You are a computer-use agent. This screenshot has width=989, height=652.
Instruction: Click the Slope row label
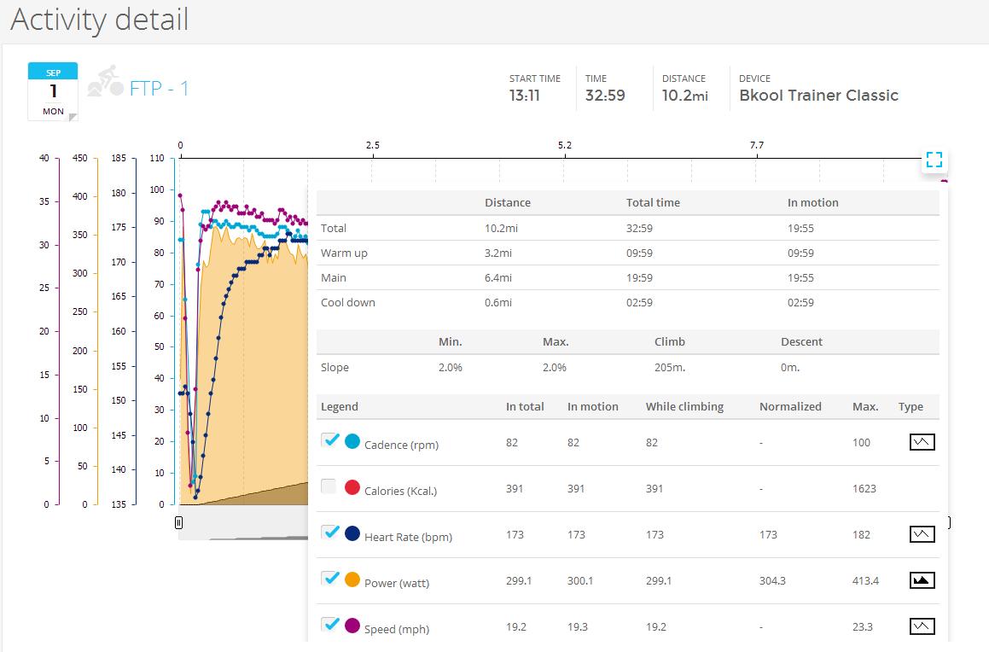335,367
